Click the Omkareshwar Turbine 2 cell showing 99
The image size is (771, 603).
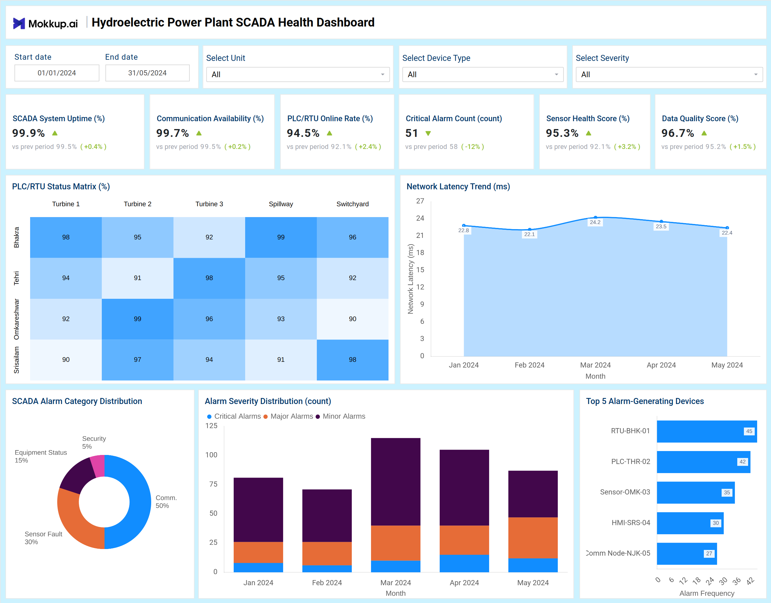tap(138, 319)
